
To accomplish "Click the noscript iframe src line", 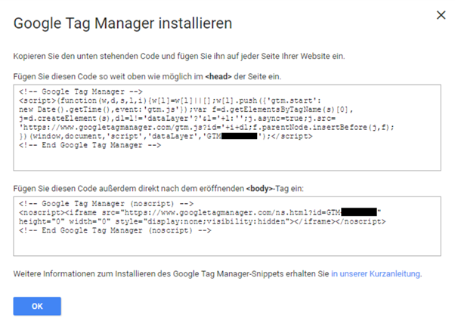I will (200, 213).
